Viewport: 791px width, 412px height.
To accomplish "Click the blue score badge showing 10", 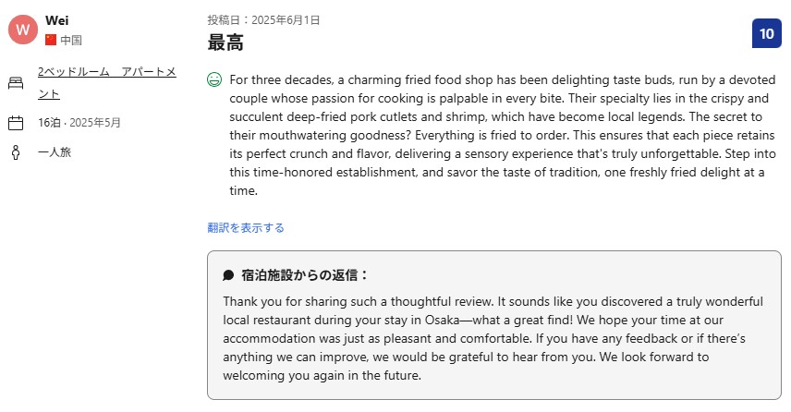I will (x=766, y=34).
